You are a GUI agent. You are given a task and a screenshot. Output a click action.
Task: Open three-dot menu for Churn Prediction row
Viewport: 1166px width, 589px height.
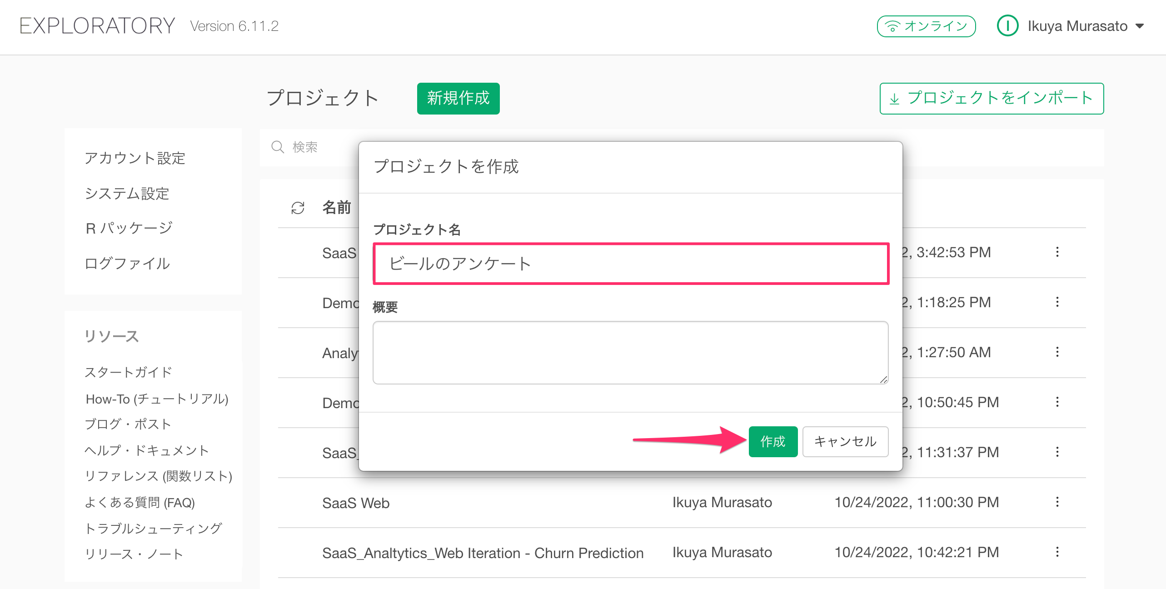(x=1057, y=552)
